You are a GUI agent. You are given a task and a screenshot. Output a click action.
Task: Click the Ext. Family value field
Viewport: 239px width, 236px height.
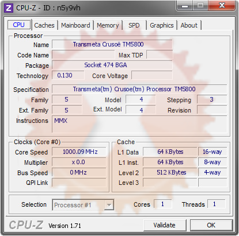click(x=67, y=110)
